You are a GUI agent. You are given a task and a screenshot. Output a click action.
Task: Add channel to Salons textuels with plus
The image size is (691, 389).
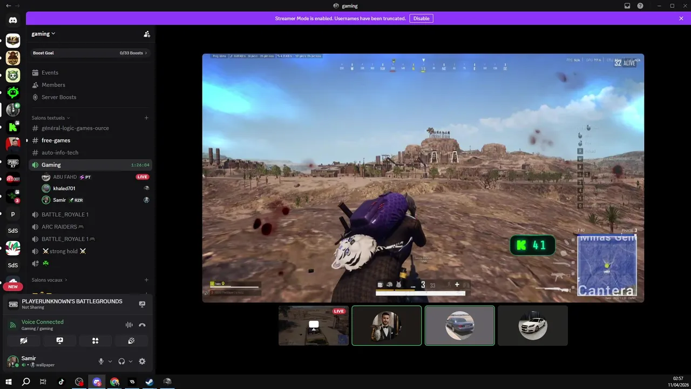pos(146,118)
